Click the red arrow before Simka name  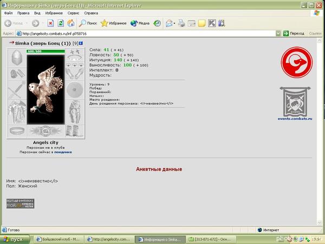coord(11,43)
